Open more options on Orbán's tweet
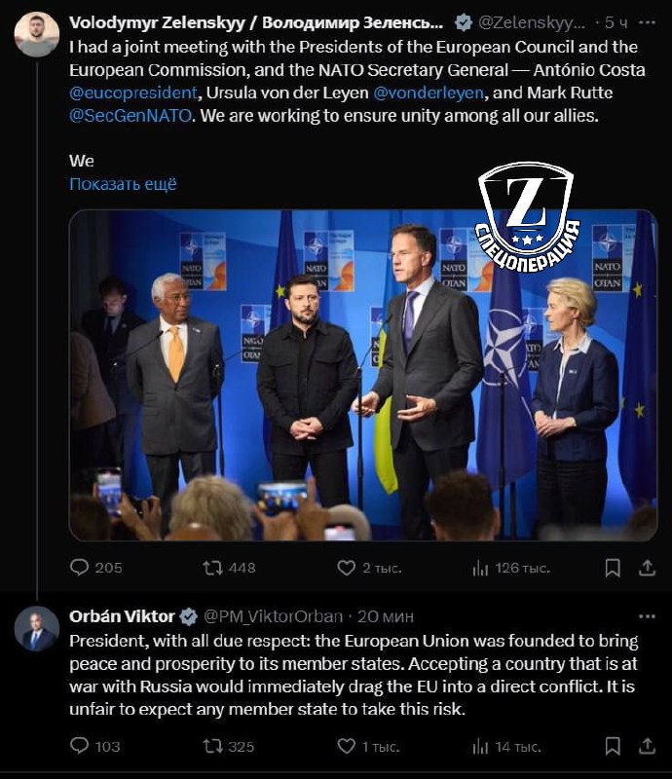The image size is (672, 779). point(647,616)
